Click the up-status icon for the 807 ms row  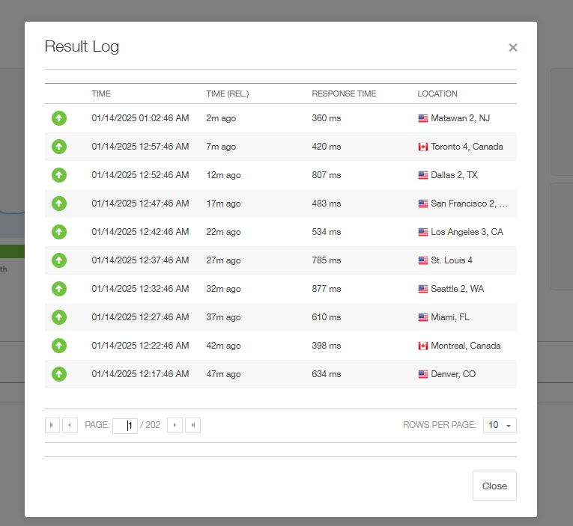click(x=59, y=175)
